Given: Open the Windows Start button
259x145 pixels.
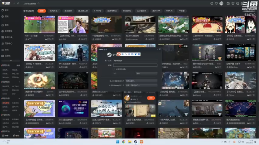Looking at the screenshot, I should pos(118,142).
